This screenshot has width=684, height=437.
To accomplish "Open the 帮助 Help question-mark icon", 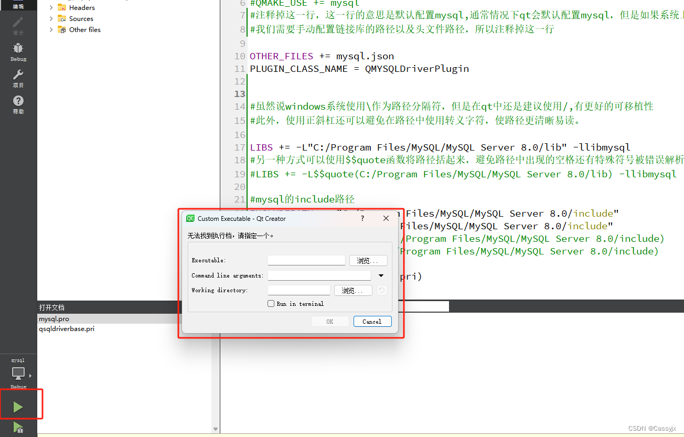I will (x=18, y=100).
